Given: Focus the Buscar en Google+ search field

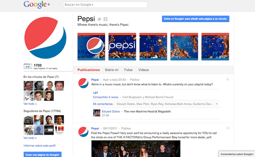Looking at the screenshot, I should tap(105, 4).
